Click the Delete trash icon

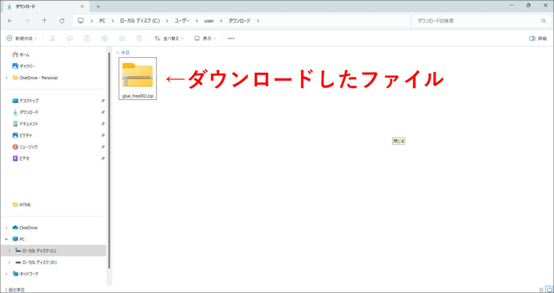tap(139, 38)
